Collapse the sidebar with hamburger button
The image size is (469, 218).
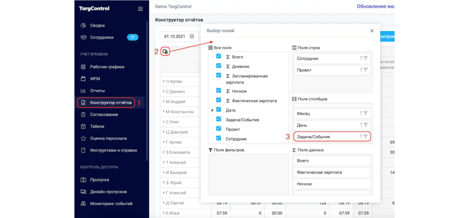click(x=140, y=9)
